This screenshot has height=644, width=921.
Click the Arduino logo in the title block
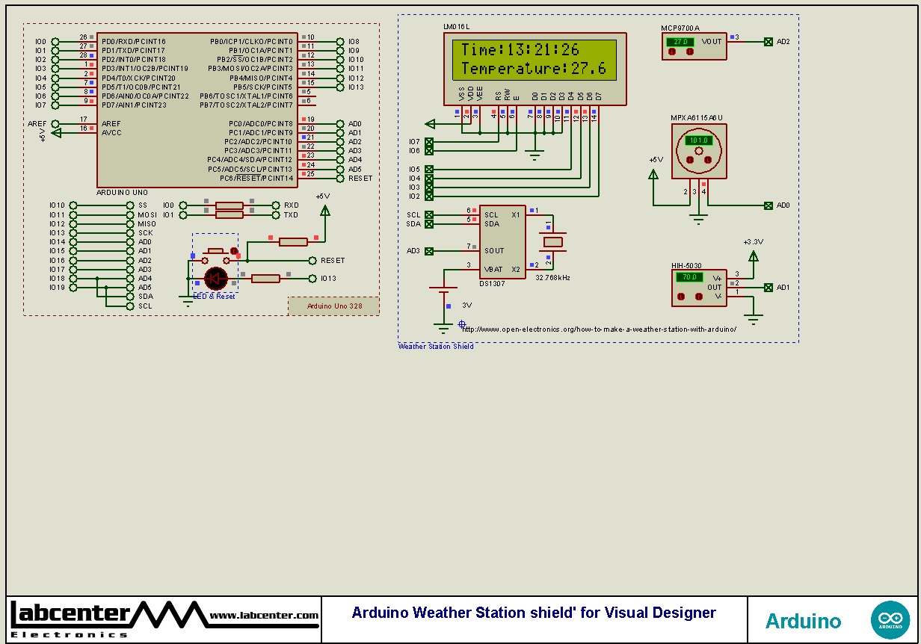coord(890,619)
